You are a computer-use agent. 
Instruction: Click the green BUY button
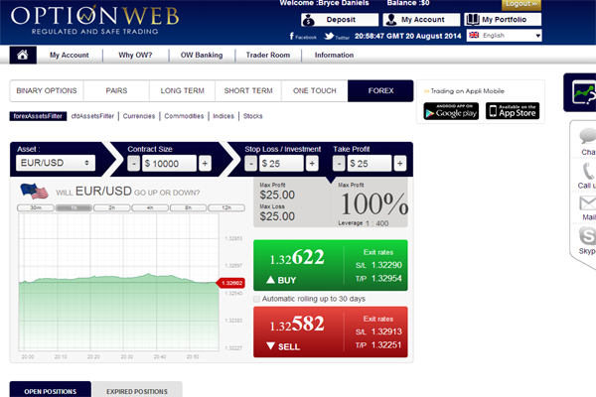(x=331, y=265)
